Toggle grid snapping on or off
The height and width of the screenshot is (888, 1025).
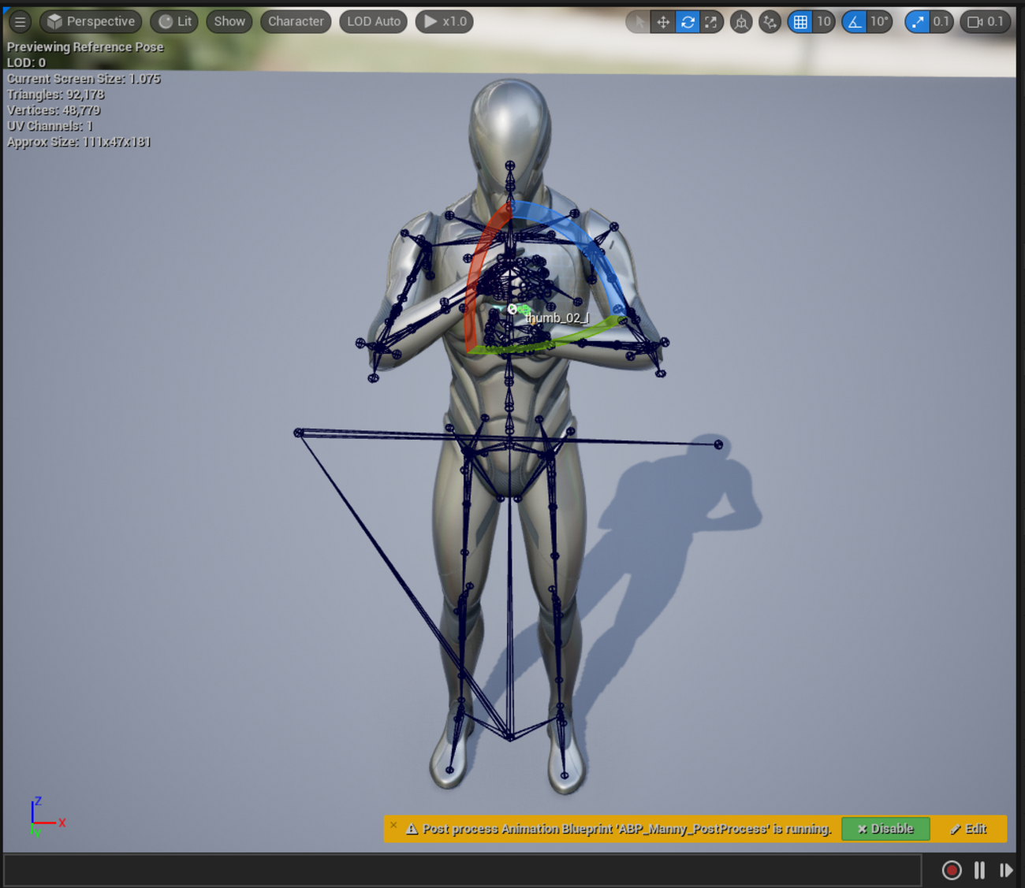point(800,22)
